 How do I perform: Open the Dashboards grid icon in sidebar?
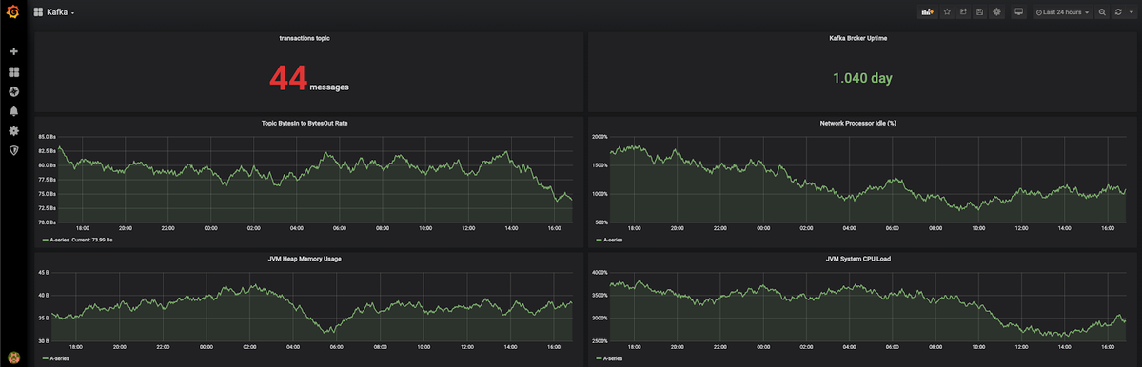[13, 71]
